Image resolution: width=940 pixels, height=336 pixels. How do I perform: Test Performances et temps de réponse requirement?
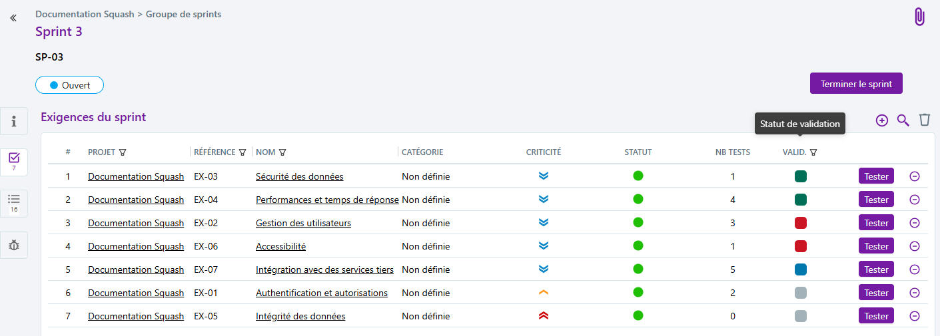point(876,200)
